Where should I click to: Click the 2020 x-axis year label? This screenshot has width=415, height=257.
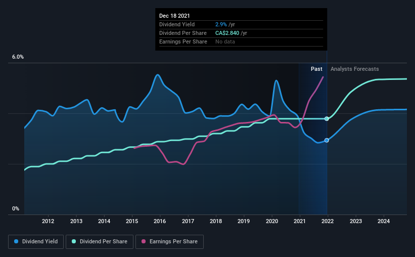click(272, 221)
